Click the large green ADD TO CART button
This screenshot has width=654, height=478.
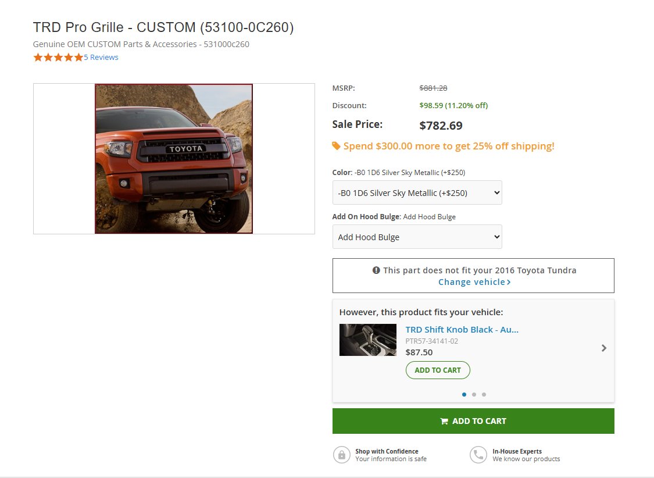[x=473, y=421]
